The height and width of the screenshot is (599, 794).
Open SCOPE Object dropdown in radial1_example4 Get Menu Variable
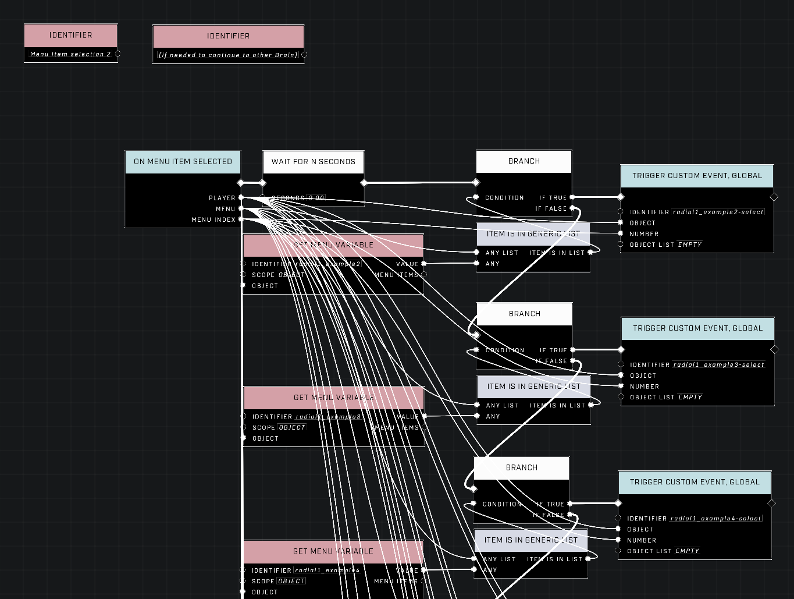(x=291, y=581)
